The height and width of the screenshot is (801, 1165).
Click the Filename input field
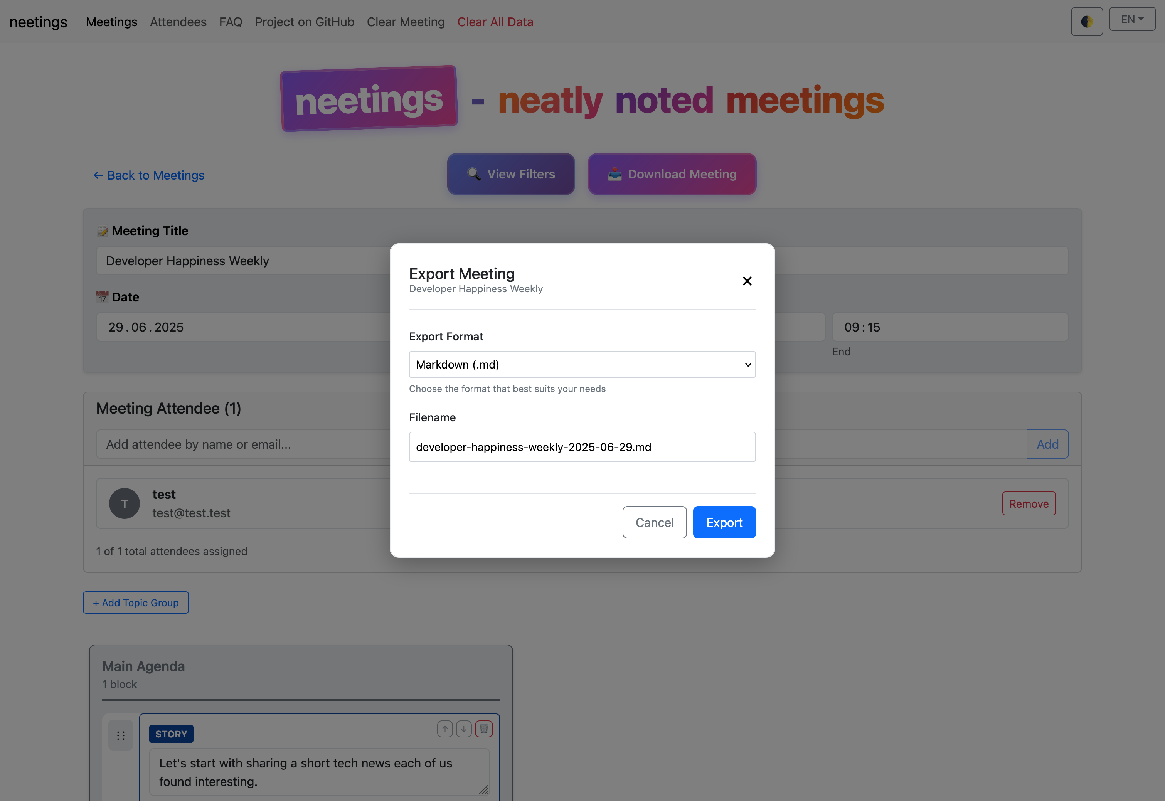pos(582,447)
